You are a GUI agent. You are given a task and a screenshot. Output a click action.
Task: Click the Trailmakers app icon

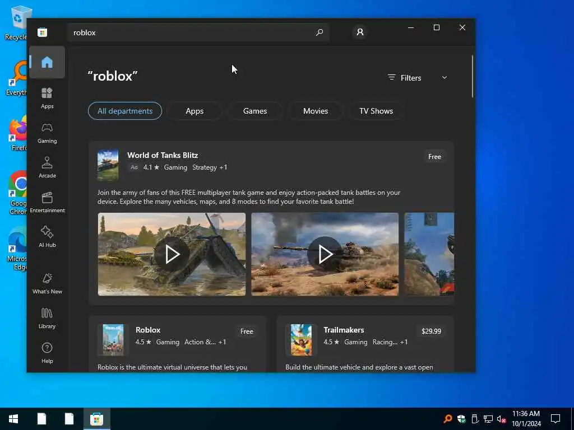(301, 340)
